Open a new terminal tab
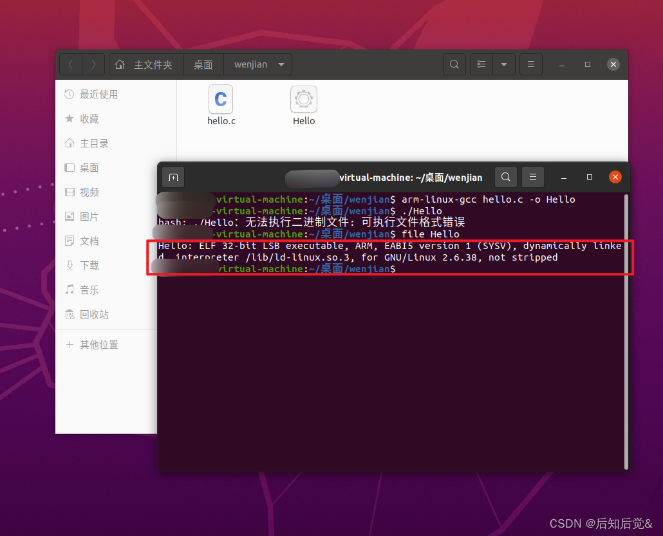Viewport: 663px width, 536px height. [173, 178]
